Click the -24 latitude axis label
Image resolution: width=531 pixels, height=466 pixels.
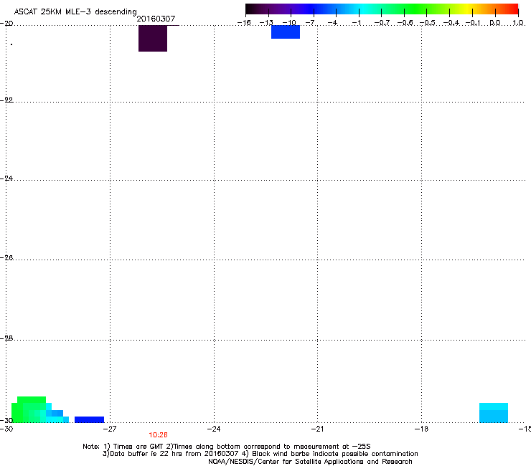(6, 178)
